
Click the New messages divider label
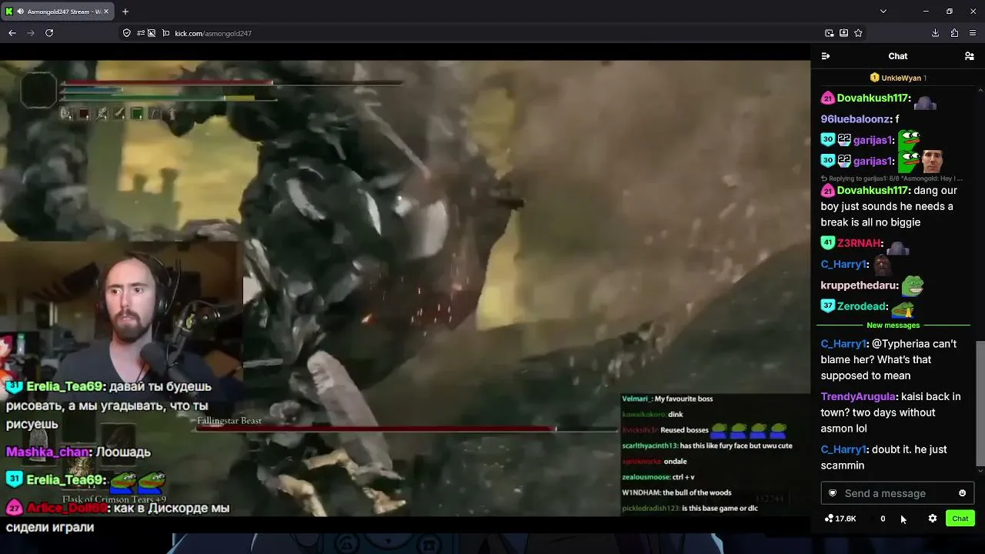[x=893, y=325]
